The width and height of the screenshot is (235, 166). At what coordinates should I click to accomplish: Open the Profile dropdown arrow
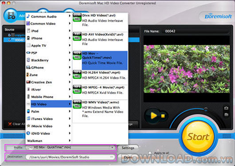[112, 147]
